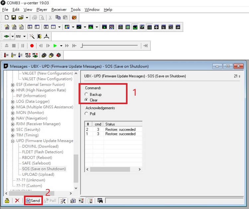Select UPLOAD (Upload) tree item
Image resolution: width=249 pixels, height=209 pixels.
click(38, 174)
